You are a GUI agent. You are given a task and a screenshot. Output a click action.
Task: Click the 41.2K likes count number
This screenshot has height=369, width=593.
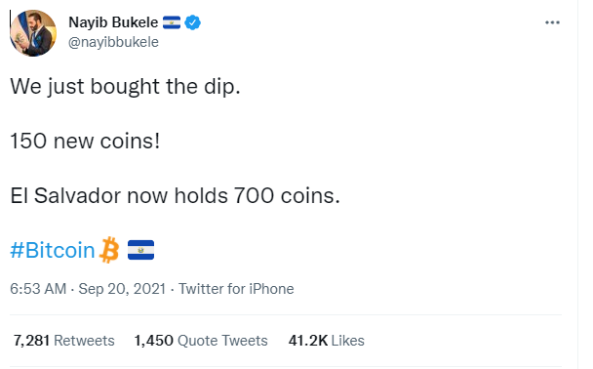(x=308, y=341)
